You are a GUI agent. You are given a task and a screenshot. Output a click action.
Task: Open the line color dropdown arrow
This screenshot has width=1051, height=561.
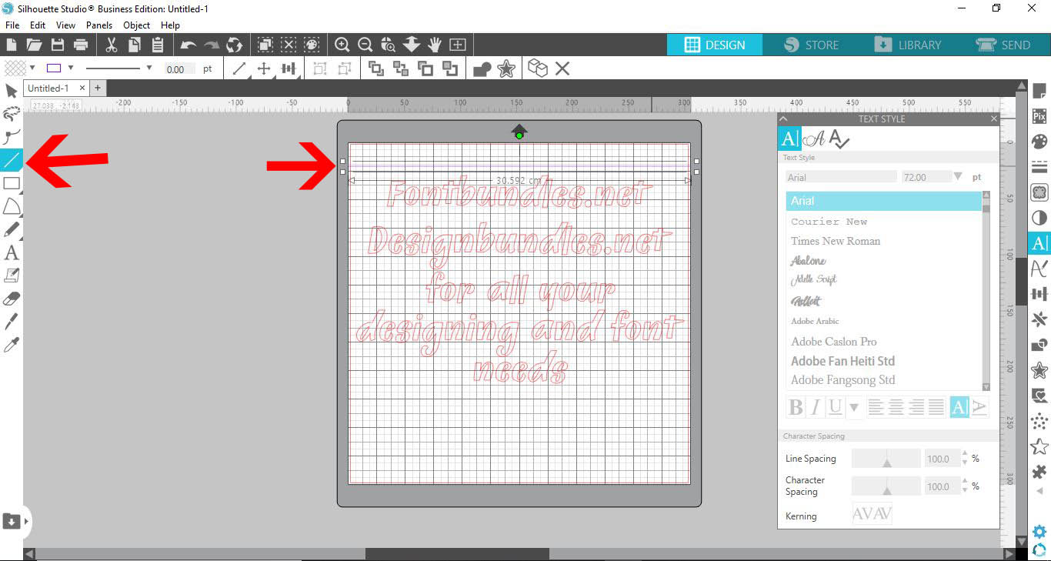(71, 68)
